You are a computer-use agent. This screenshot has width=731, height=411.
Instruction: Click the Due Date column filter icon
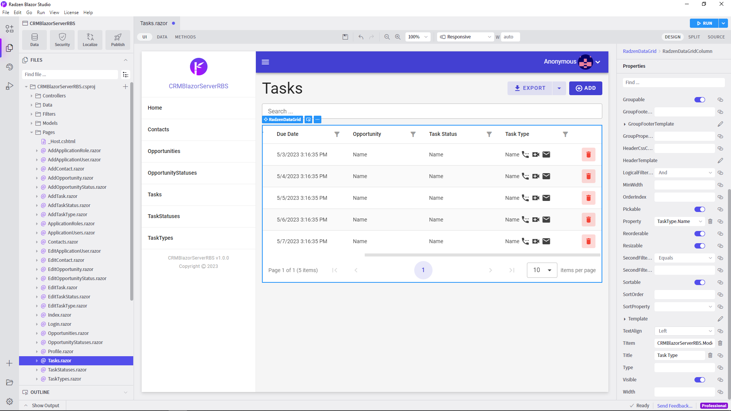[x=337, y=134]
